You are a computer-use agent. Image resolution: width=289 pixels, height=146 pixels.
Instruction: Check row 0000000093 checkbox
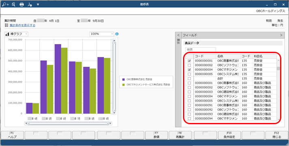(x=189, y=114)
